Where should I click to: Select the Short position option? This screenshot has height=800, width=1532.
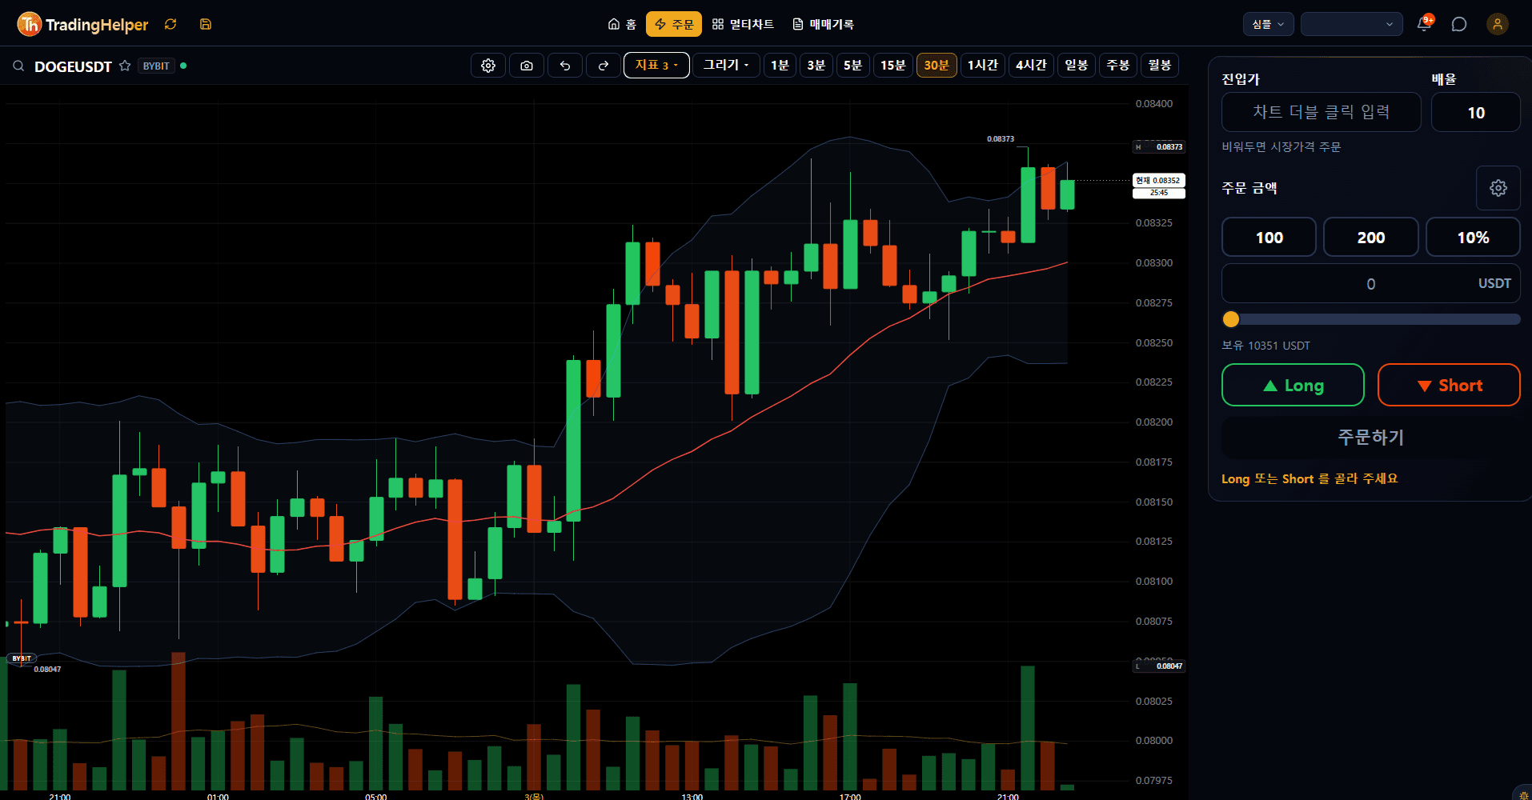pos(1449,385)
